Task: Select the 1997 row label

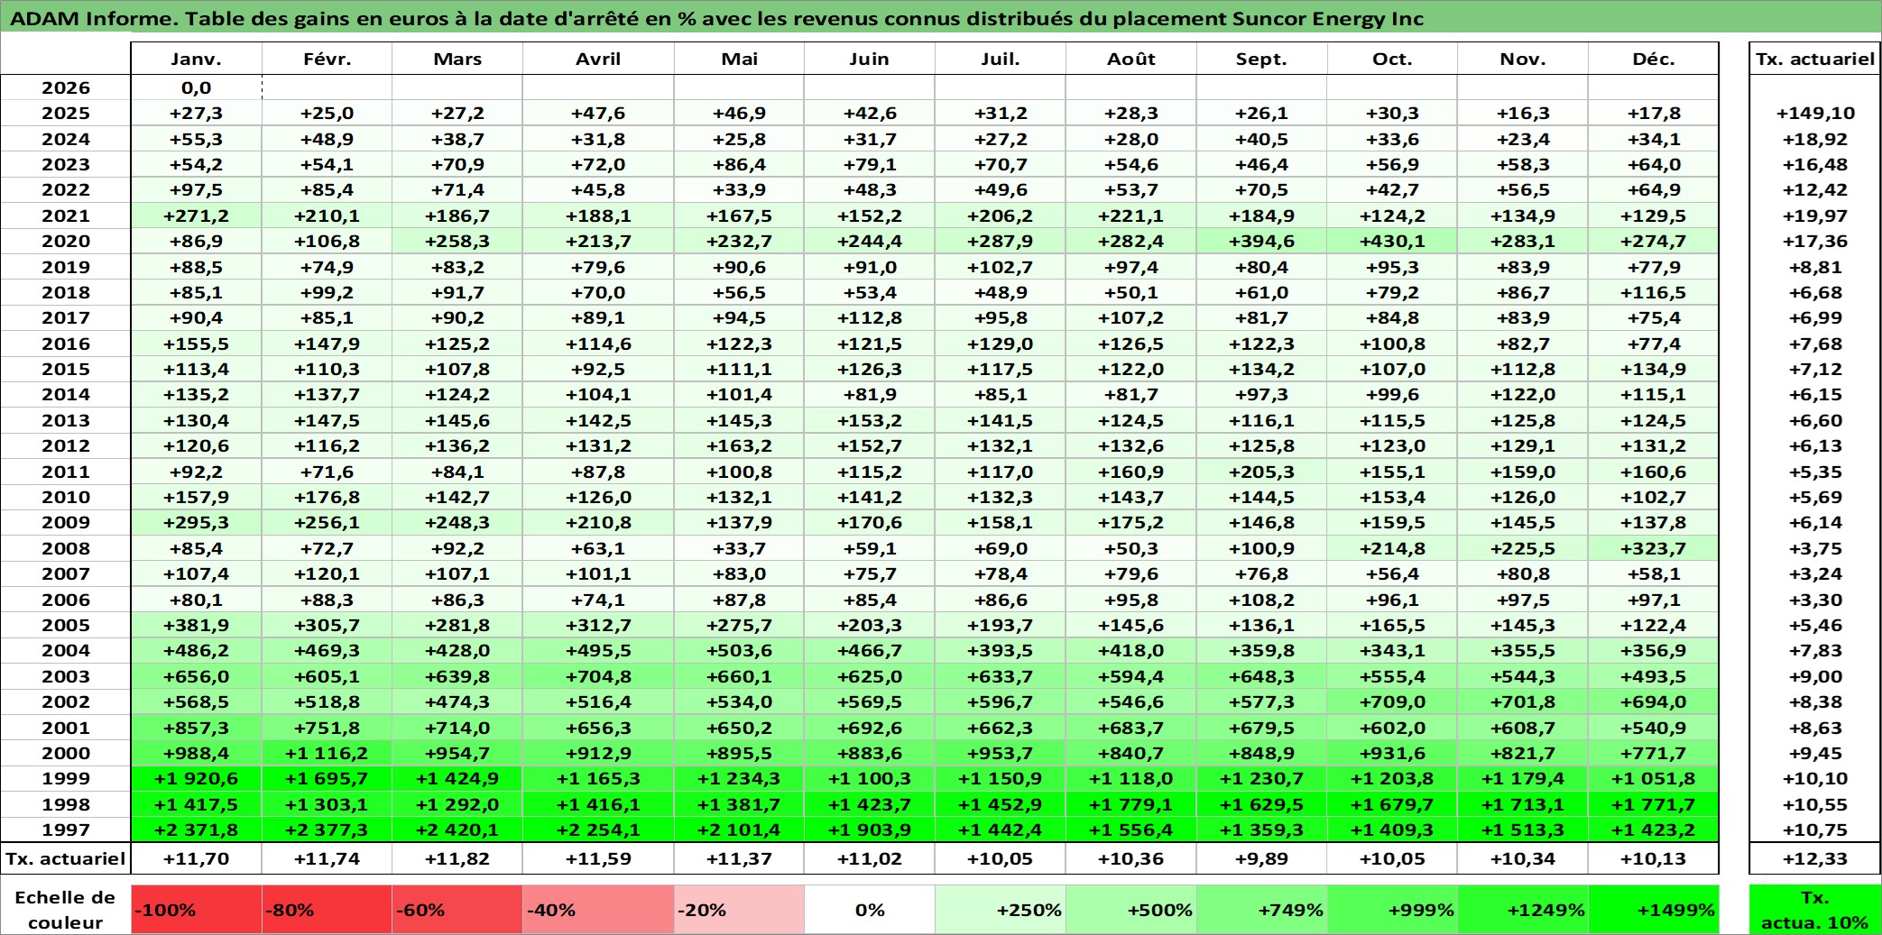Action: point(66,830)
